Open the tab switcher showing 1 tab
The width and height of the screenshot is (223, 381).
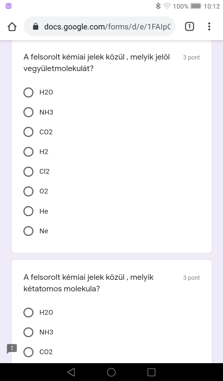(x=189, y=26)
